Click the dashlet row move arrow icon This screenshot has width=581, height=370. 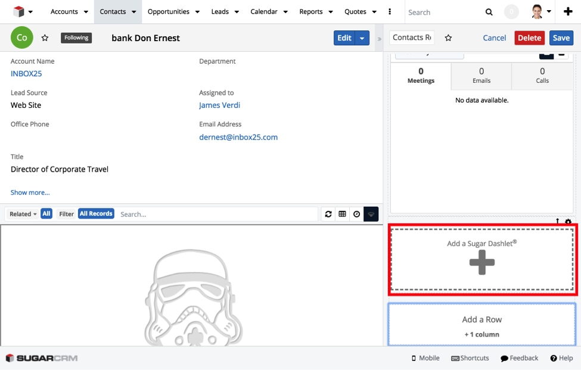[557, 221]
